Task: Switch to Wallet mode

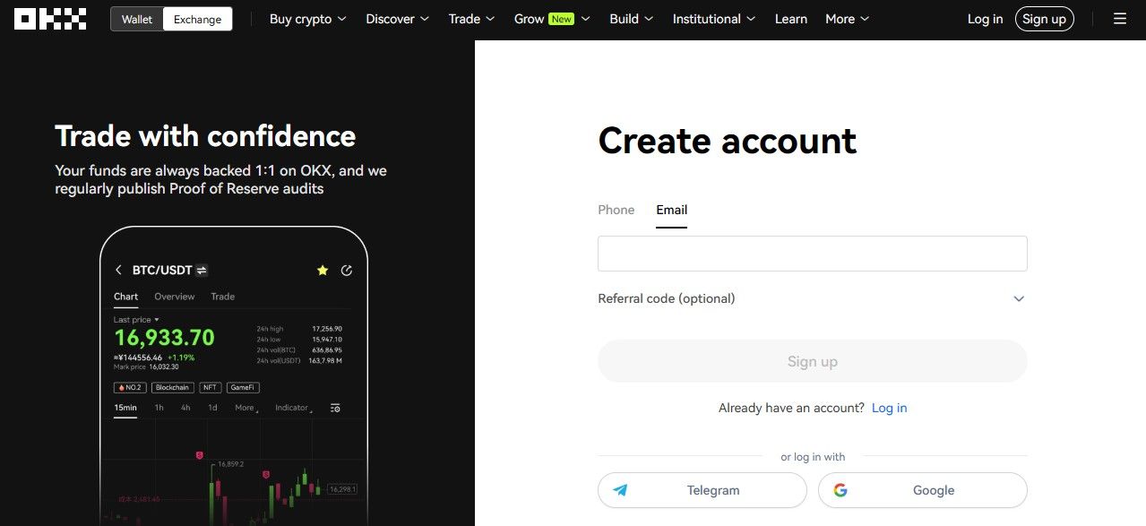Action: click(x=137, y=19)
